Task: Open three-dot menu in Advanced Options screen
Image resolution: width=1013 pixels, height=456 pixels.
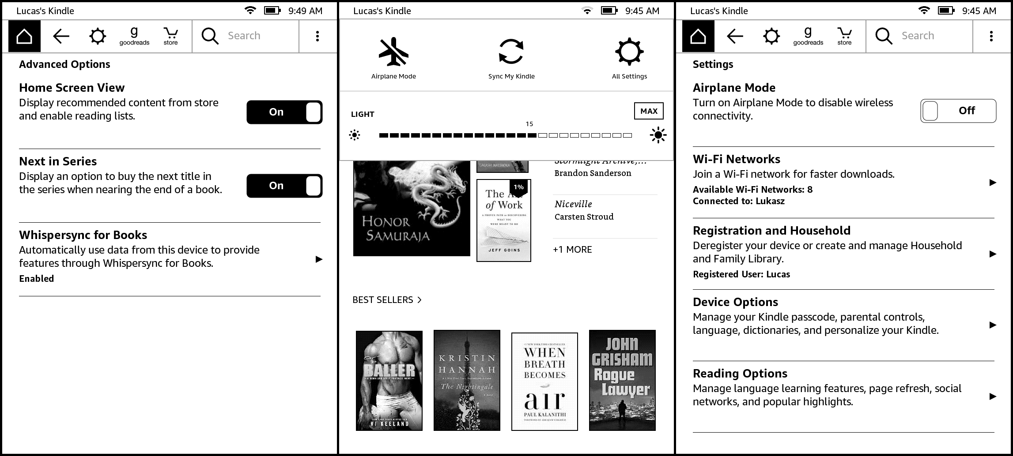Action: click(317, 36)
